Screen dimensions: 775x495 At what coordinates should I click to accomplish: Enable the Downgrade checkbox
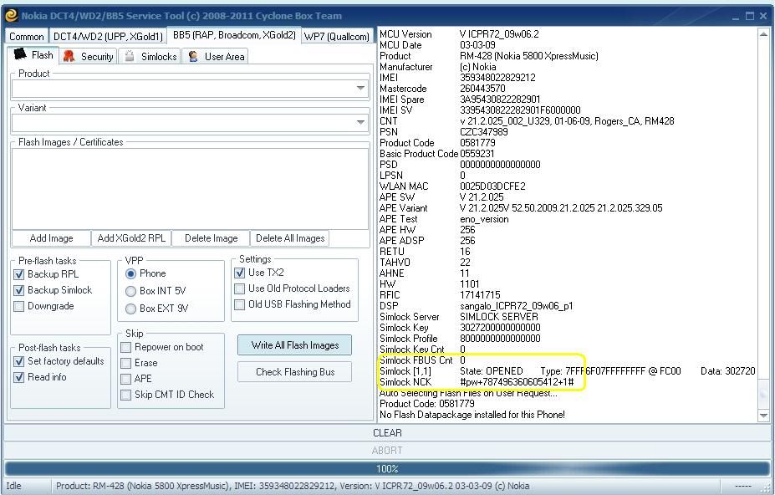point(19,306)
